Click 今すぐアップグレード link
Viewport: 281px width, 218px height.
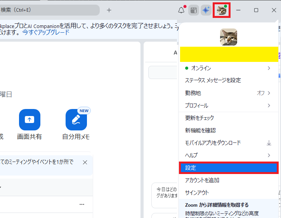(x=45, y=32)
